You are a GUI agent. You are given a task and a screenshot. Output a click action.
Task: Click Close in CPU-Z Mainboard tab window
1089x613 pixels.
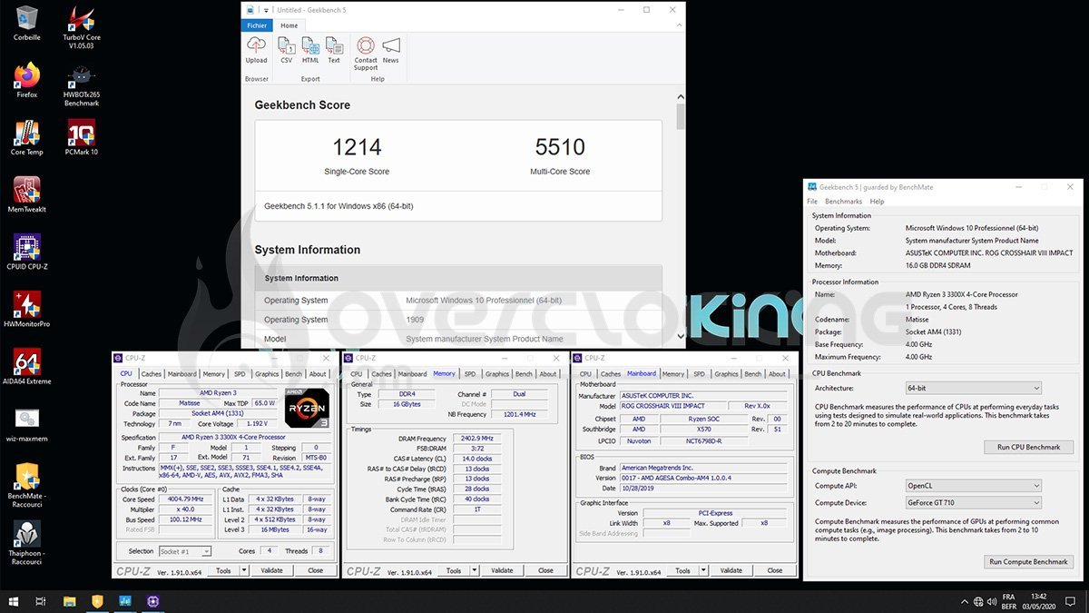(775, 571)
